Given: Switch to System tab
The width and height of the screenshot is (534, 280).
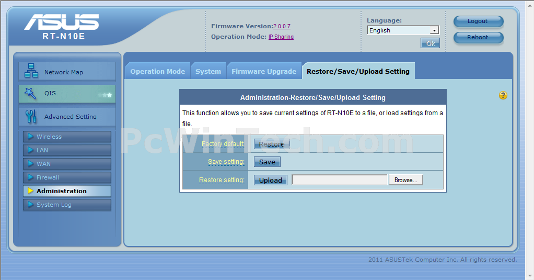Looking at the screenshot, I should [208, 71].
